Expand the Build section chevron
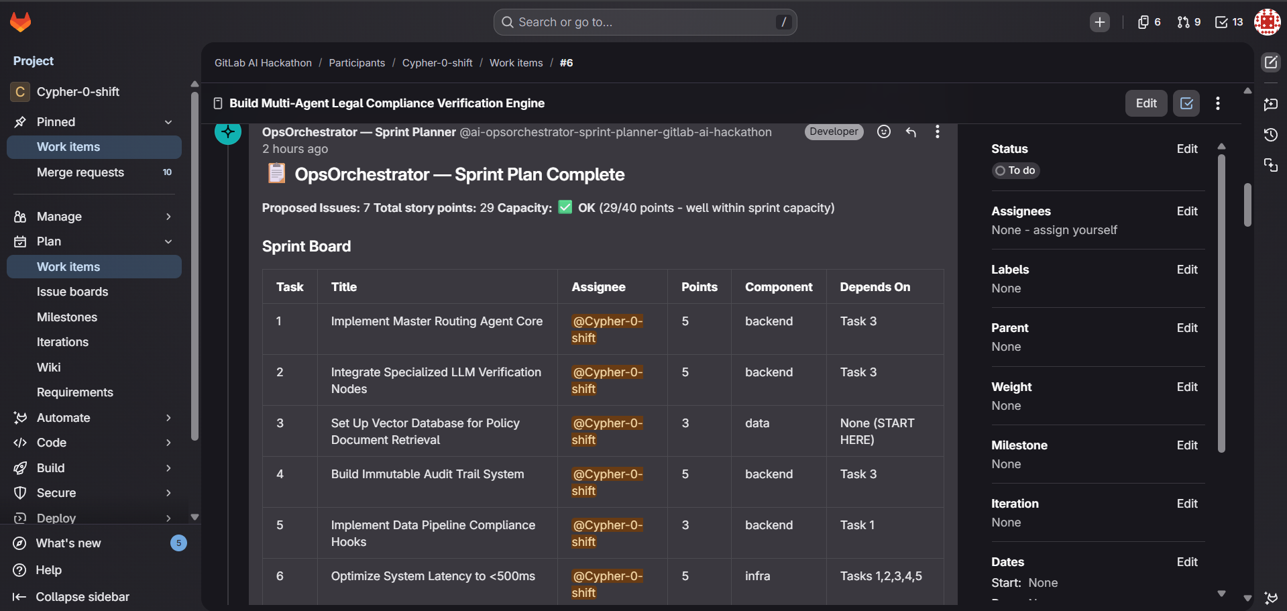 click(168, 468)
